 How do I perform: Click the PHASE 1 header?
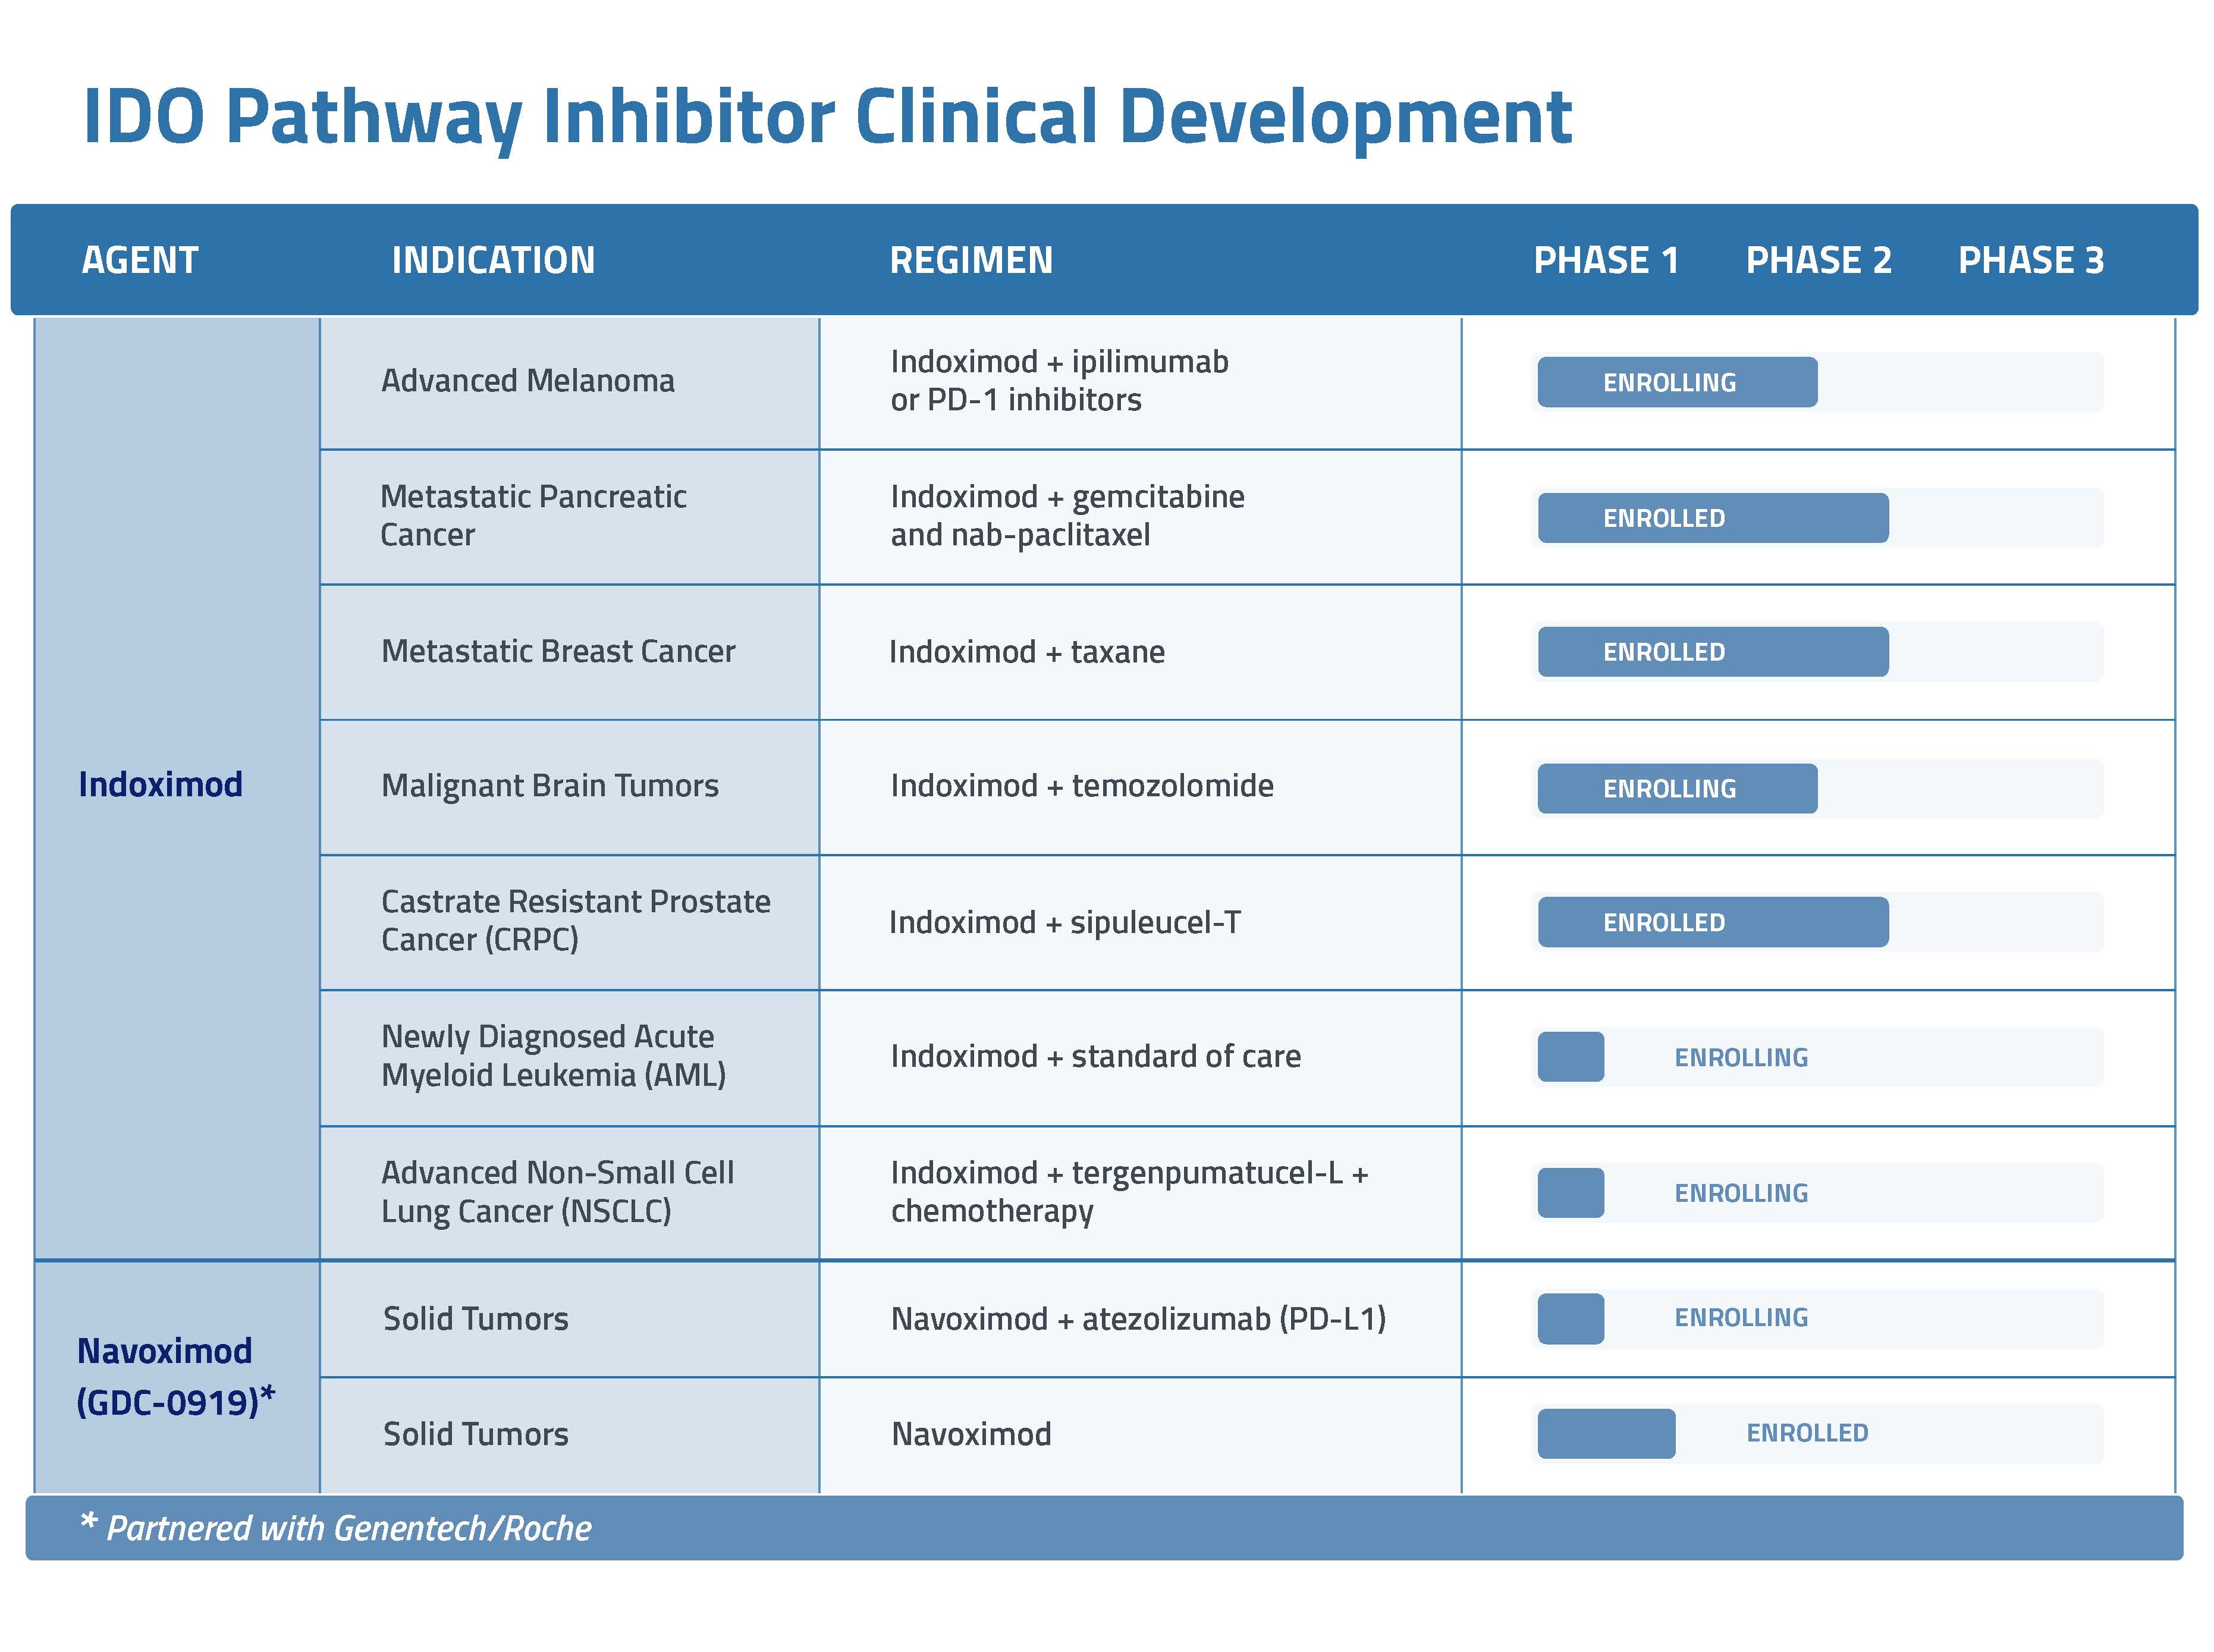click(x=1605, y=260)
